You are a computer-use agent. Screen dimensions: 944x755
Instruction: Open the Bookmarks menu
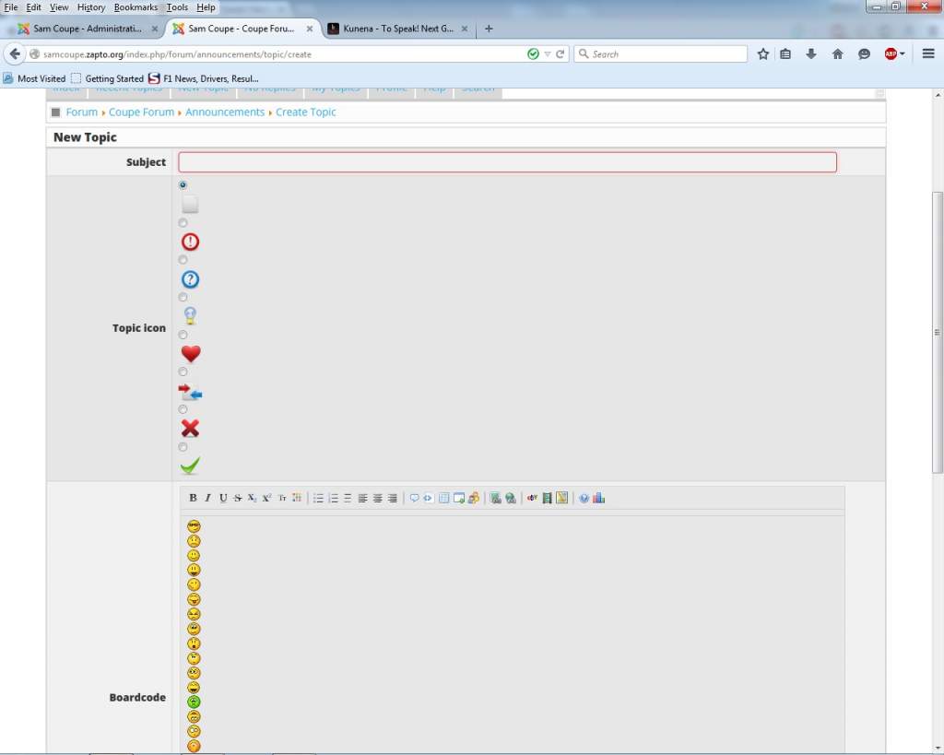136,6
